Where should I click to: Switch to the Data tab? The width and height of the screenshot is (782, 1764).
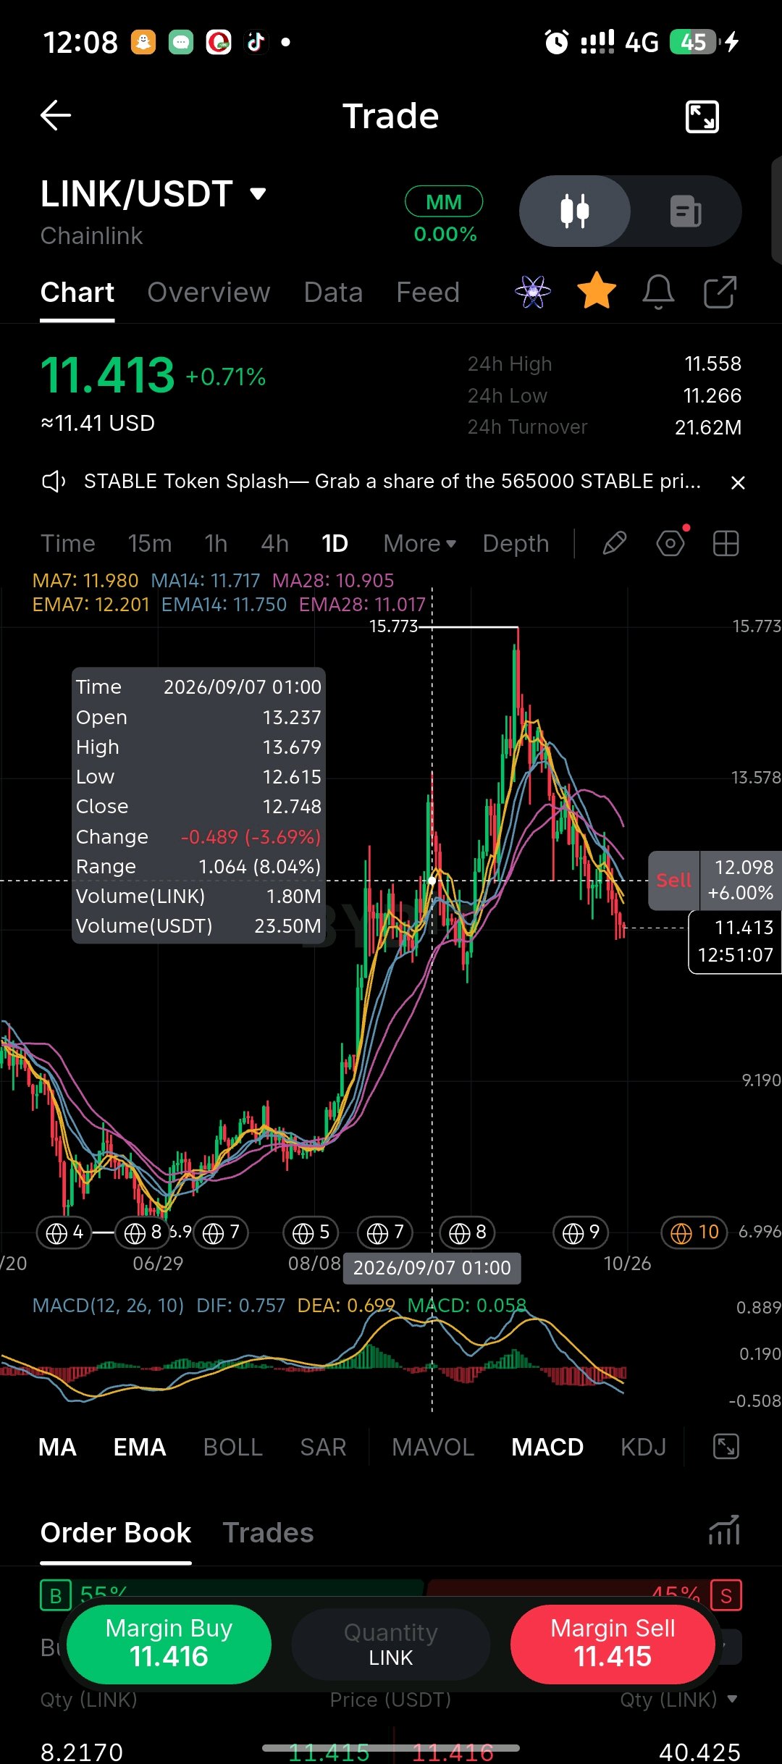[x=333, y=293]
